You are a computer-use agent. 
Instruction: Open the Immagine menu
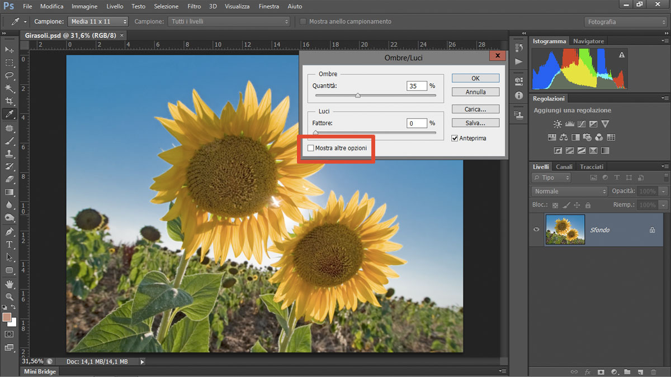(84, 7)
